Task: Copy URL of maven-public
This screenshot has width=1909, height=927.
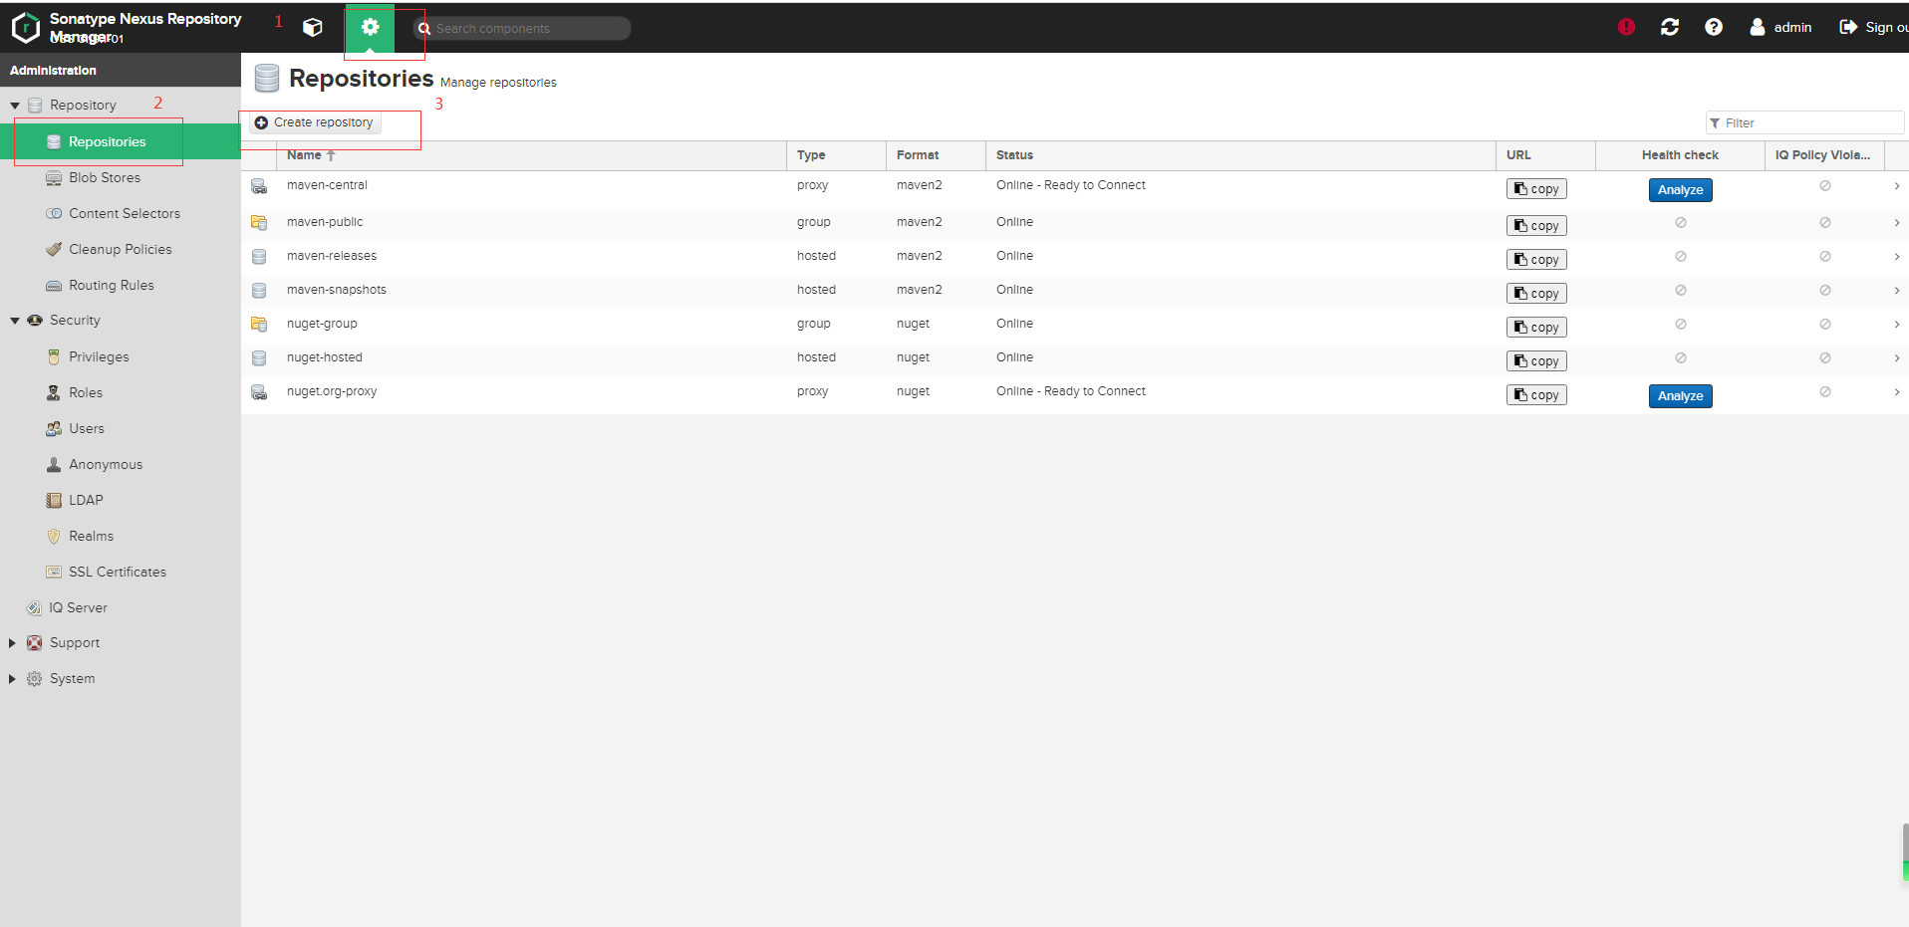Action: 1536,226
